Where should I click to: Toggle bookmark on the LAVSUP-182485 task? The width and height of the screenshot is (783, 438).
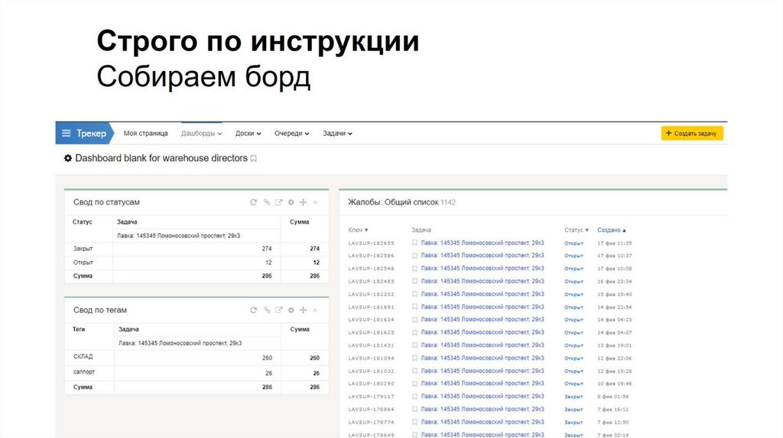click(x=414, y=282)
